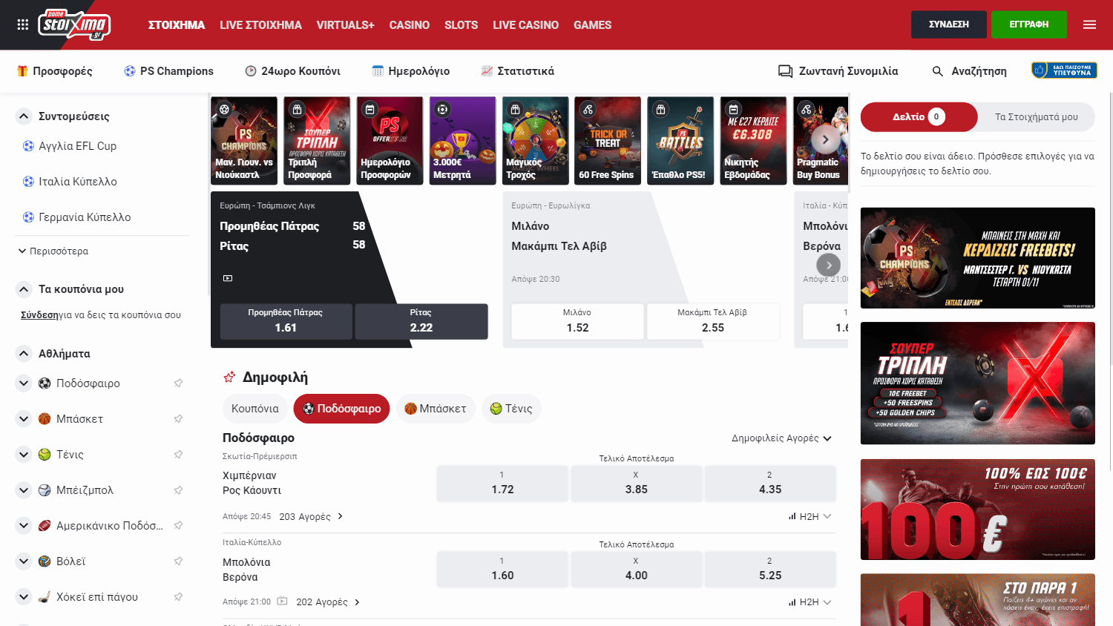Pin Ποδόσφαιρο sport to favorites
This screenshot has width=1113, height=626.
point(178,383)
